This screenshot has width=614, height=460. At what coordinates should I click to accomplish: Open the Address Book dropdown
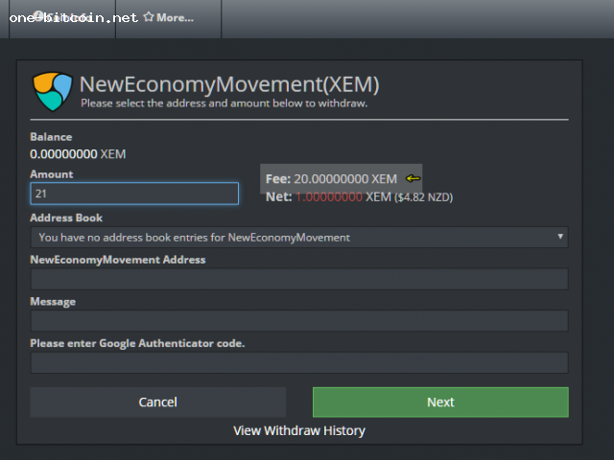[299, 237]
